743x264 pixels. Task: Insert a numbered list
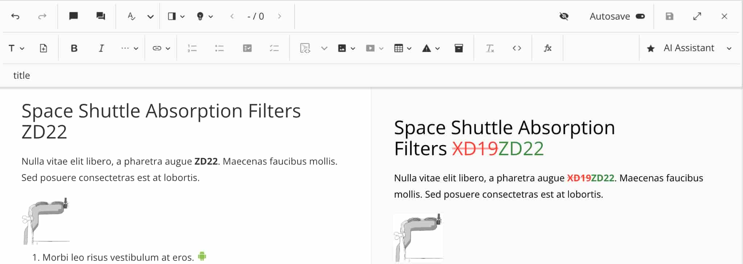pos(192,48)
